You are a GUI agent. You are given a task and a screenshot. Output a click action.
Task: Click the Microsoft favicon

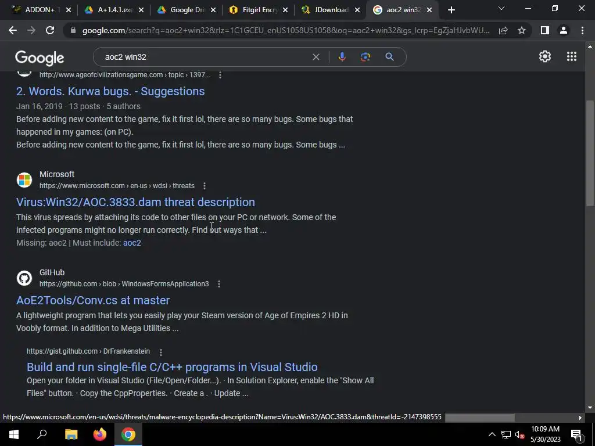click(24, 180)
